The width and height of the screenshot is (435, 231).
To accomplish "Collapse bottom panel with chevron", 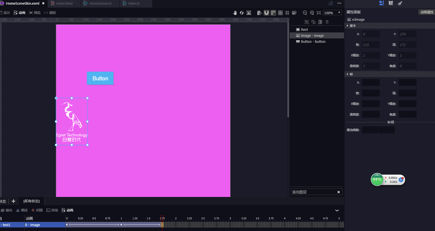I will 337,210.
